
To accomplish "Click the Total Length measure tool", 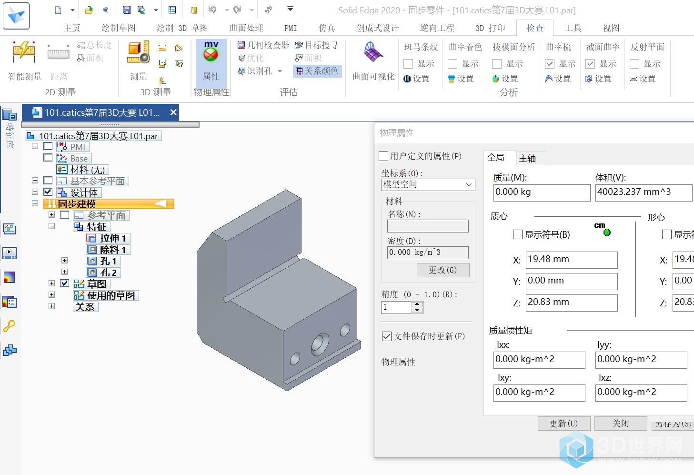I will (x=94, y=45).
